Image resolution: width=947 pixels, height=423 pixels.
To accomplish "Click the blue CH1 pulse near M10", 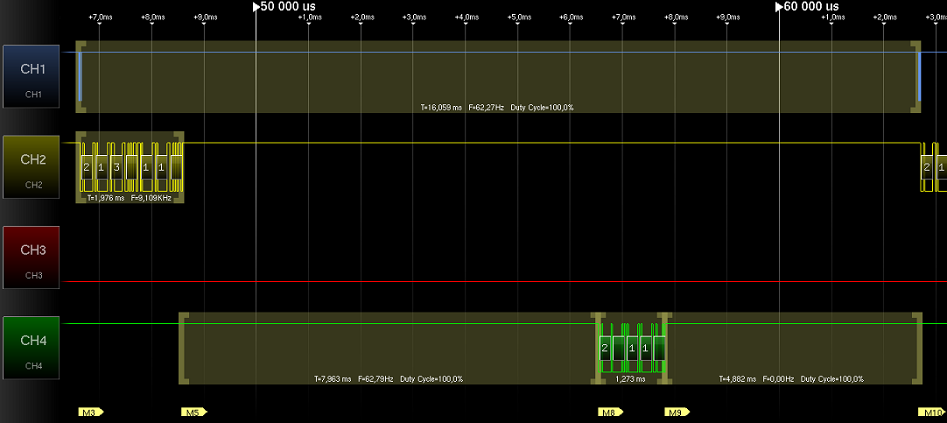I will [x=920, y=77].
